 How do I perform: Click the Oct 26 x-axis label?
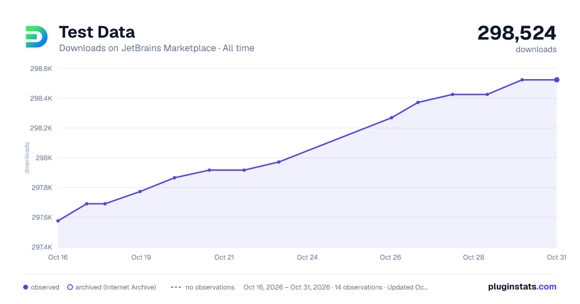(x=391, y=257)
